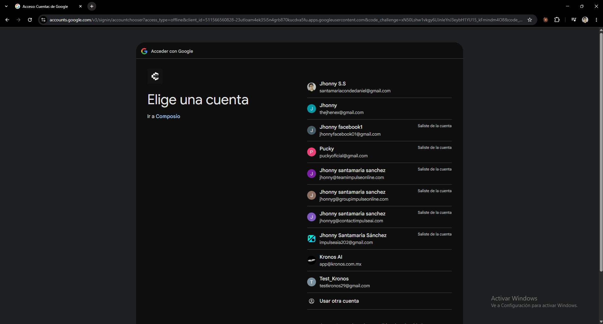603x324 pixels.
Task: Click the Chrome profile avatar icon
Action: [x=585, y=20]
